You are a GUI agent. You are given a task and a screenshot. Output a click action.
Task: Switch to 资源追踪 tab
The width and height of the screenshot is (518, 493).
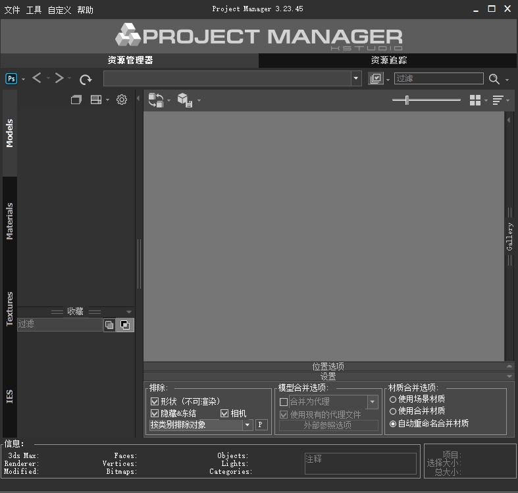[388, 60]
